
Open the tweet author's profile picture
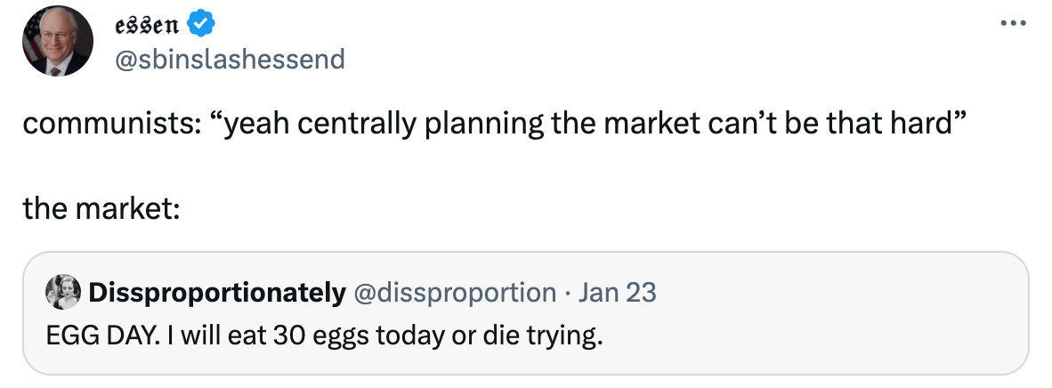(x=58, y=41)
